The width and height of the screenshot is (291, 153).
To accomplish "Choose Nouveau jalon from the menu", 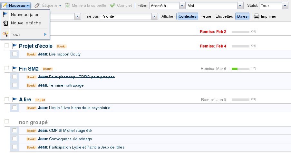I will (25, 15).
